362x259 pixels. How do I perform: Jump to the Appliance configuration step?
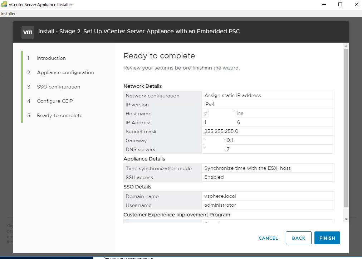(x=65, y=72)
